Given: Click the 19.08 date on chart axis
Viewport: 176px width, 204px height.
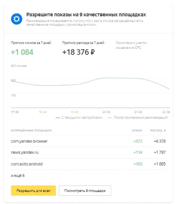Looking at the screenshot, I should (75, 112).
